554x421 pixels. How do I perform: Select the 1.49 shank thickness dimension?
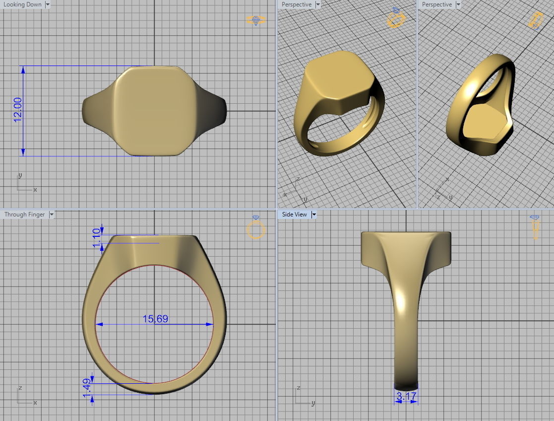point(87,388)
